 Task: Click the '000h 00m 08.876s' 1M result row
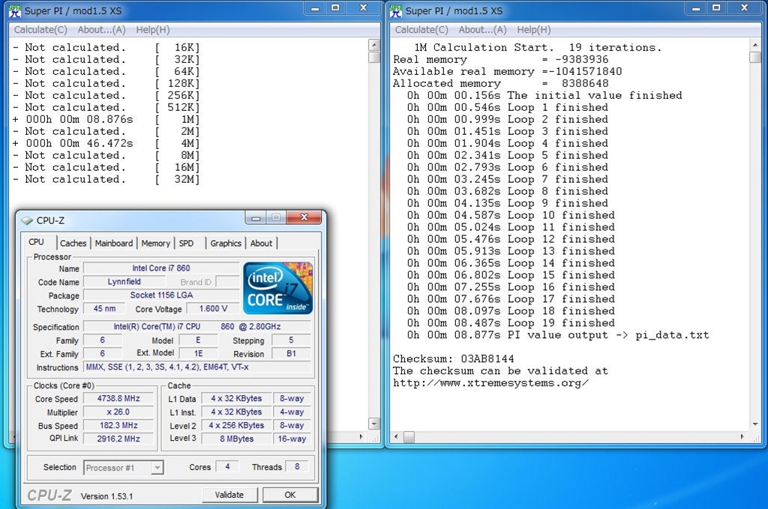pos(106,119)
